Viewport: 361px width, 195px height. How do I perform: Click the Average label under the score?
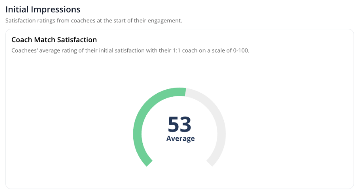pos(180,139)
